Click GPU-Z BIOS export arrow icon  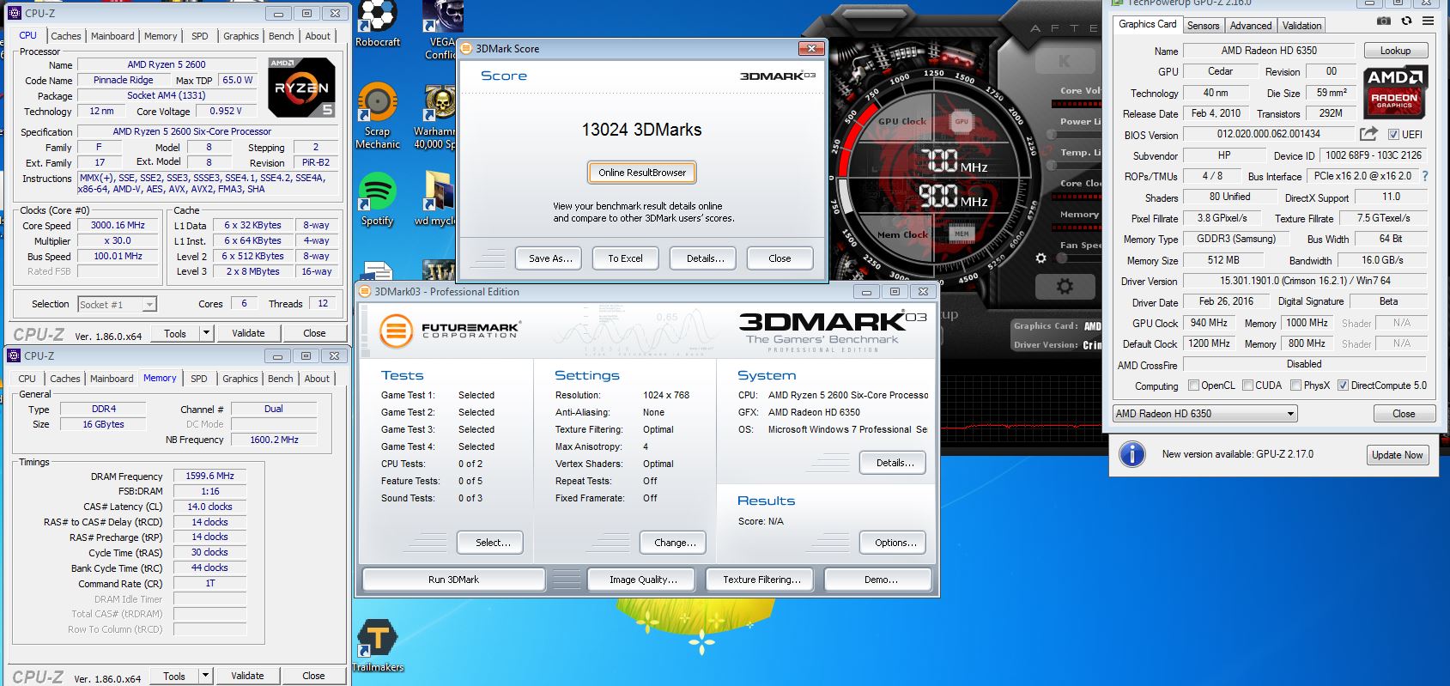pos(1368,134)
